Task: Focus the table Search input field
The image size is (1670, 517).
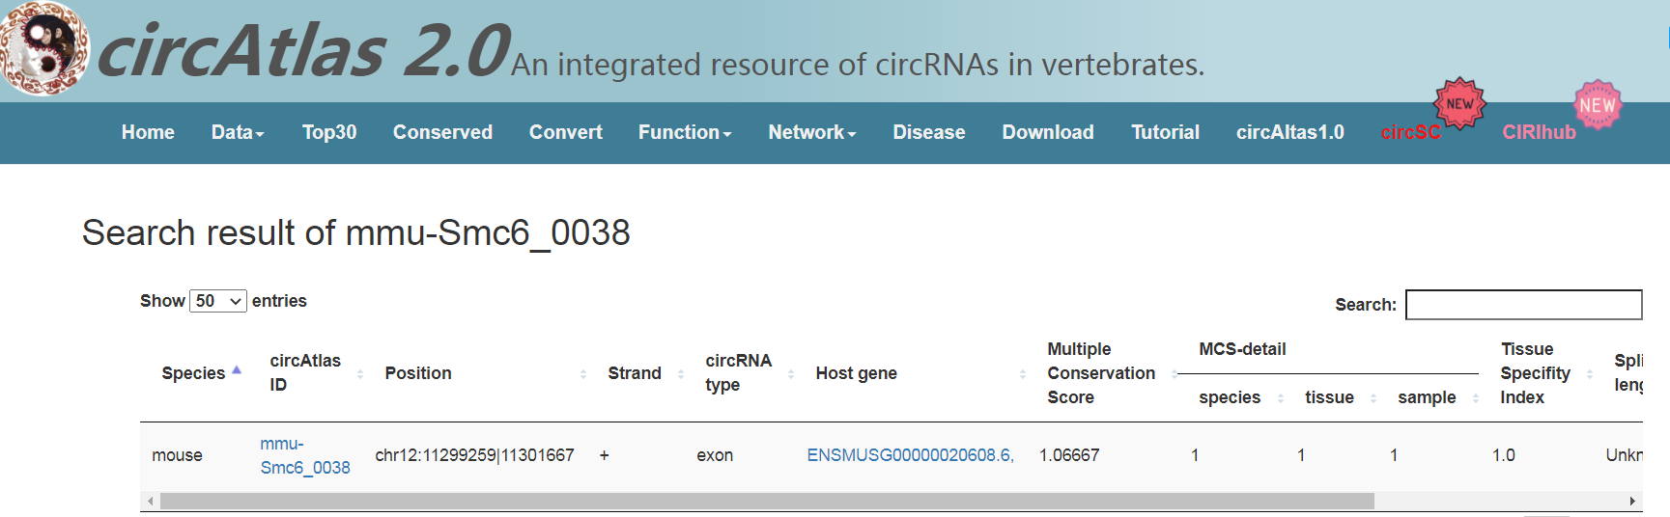Action: pos(1523,305)
